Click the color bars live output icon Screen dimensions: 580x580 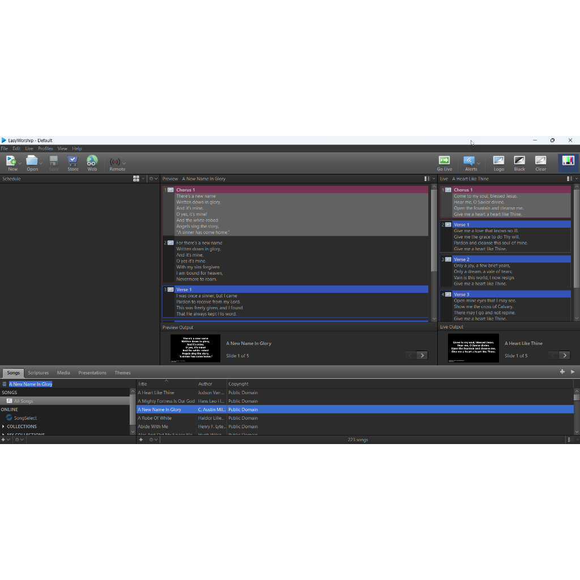pos(568,161)
